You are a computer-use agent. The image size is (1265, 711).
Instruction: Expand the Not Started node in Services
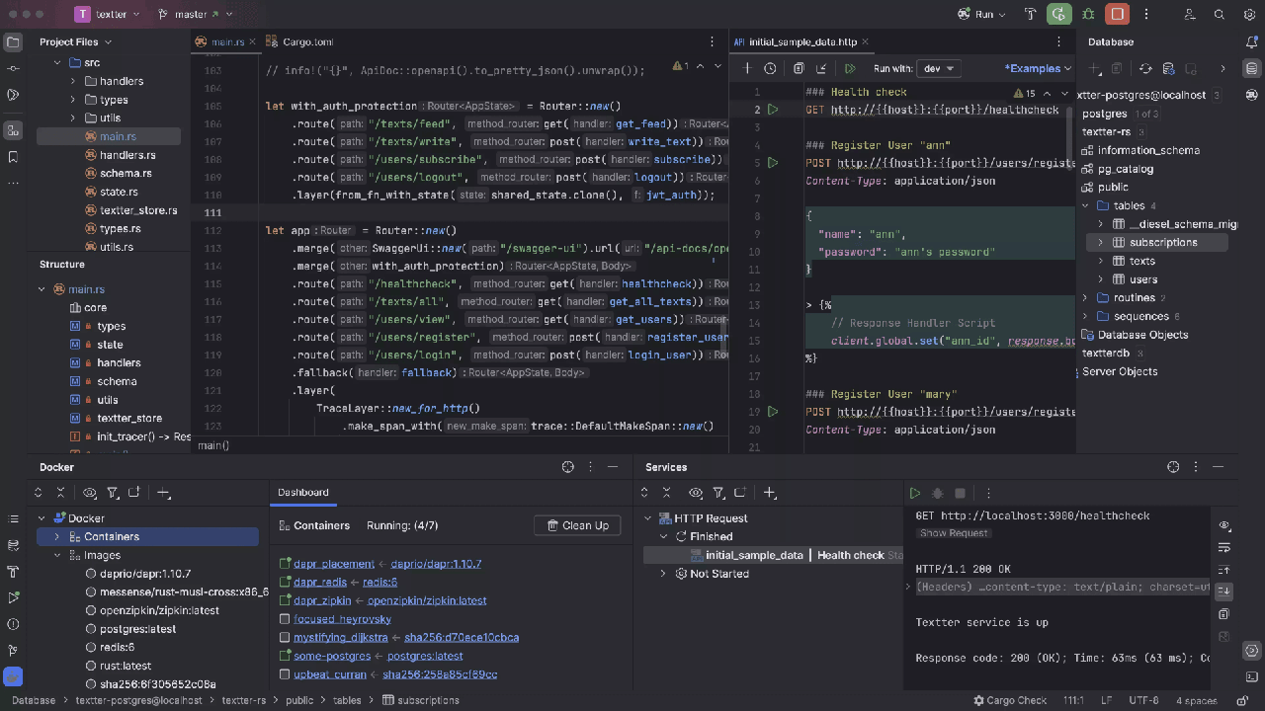tap(663, 574)
